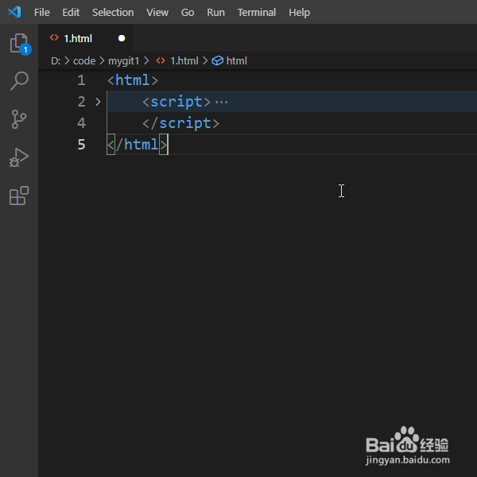Viewport: 477px width, 477px height.
Task: Open the Explorer view in activity bar
Action: (x=19, y=44)
